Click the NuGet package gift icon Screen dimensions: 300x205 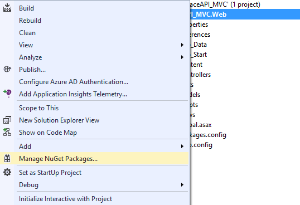click(x=7, y=159)
